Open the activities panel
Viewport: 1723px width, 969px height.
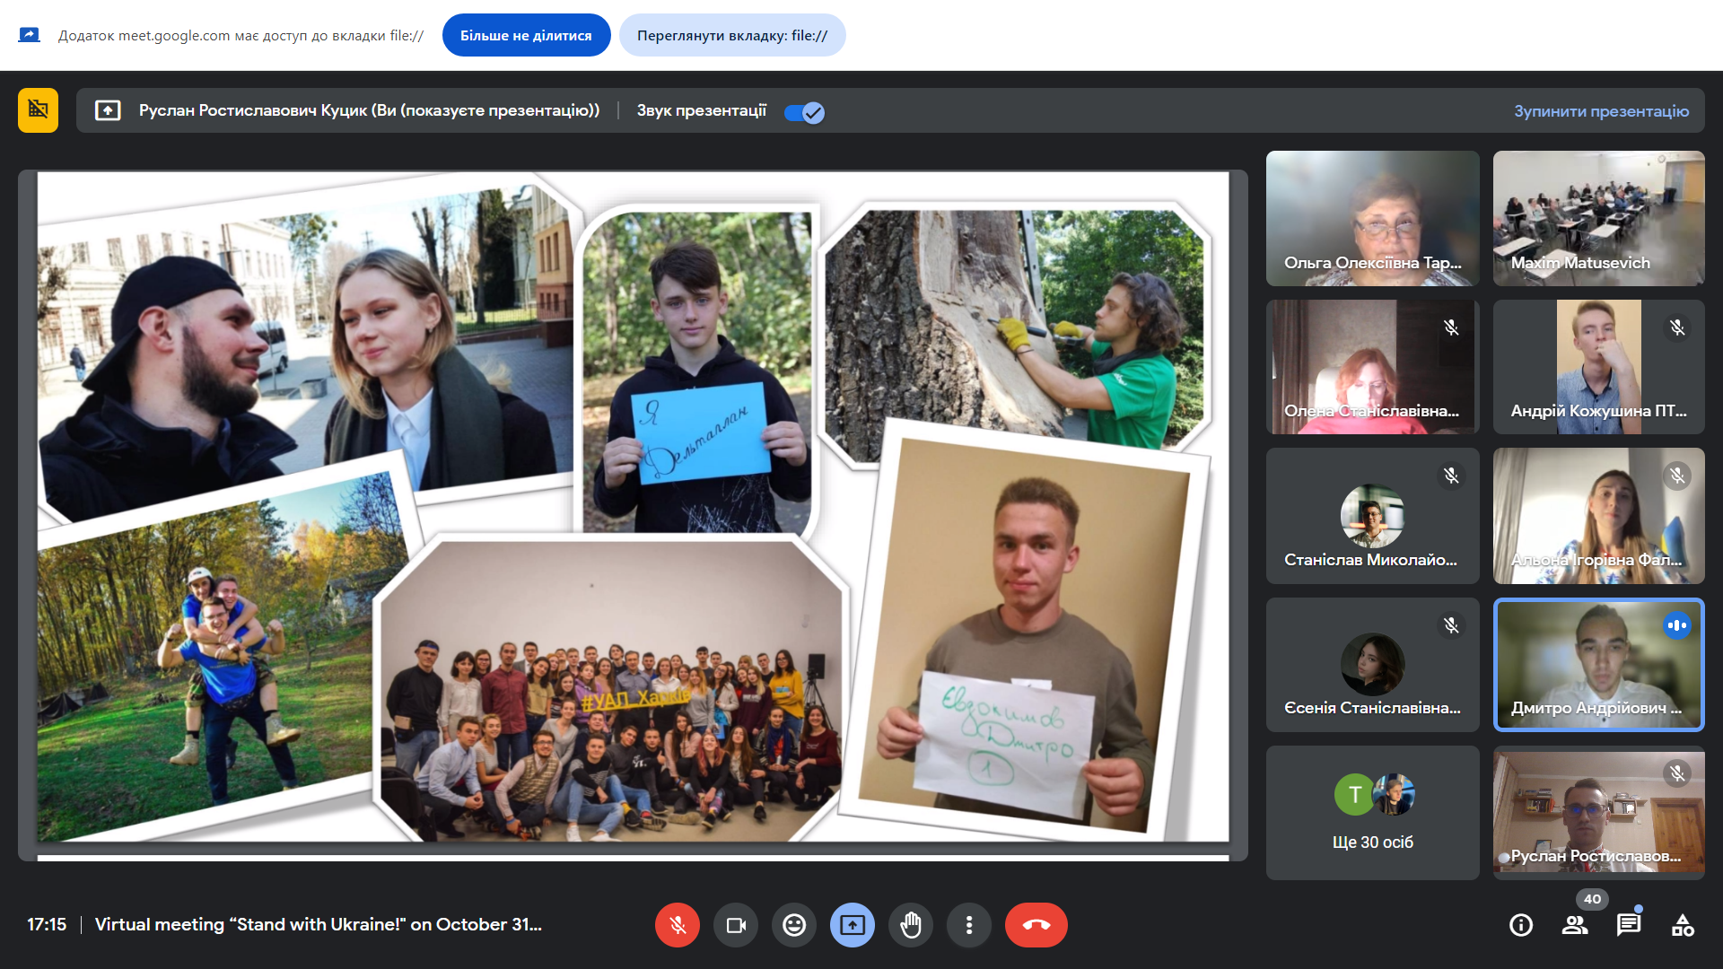click(x=1683, y=925)
